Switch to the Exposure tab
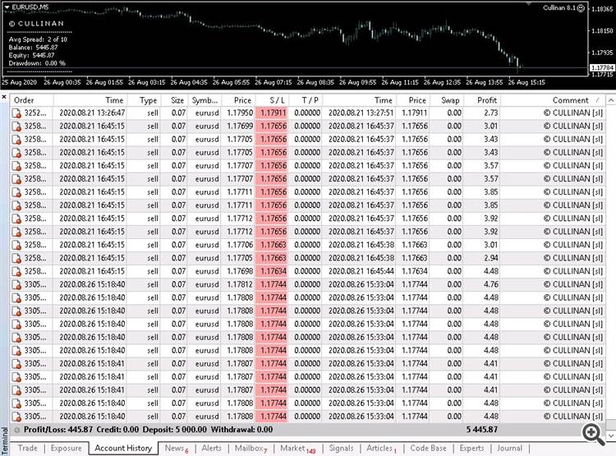 tap(66, 448)
